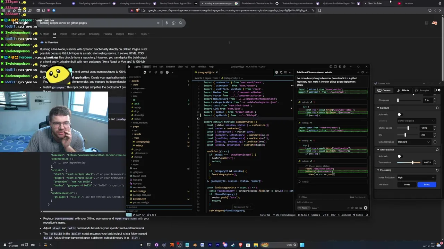Open Discord from the taskbar
The image size is (444, 249).
[225, 245]
